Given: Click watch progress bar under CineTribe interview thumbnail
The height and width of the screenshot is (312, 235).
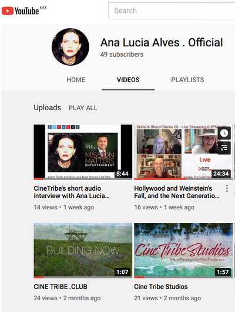Looking at the screenshot, I should (83, 179).
